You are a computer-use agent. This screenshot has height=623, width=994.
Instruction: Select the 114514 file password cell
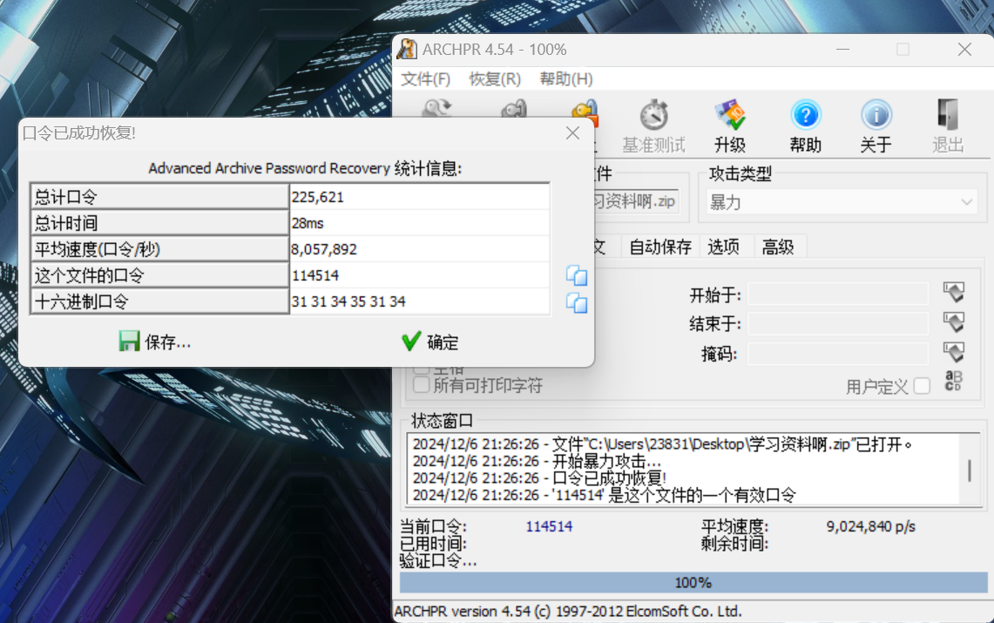[419, 275]
